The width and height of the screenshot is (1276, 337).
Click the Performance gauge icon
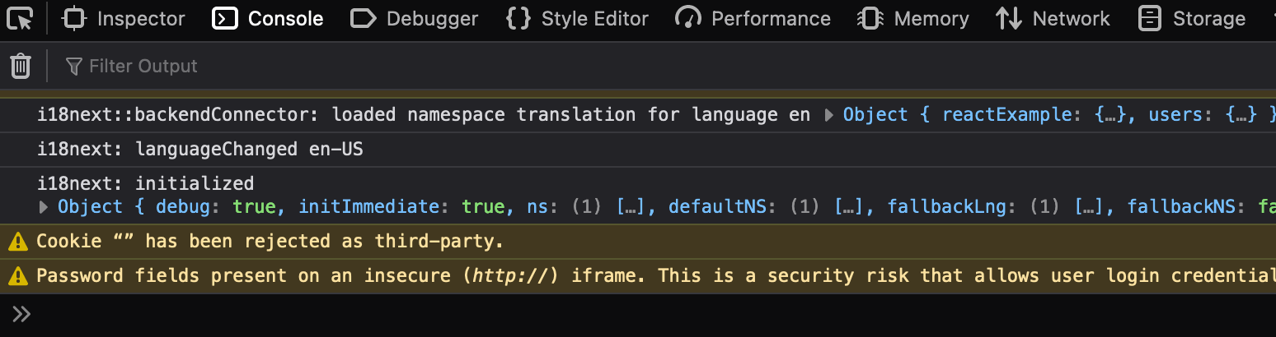[687, 18]
